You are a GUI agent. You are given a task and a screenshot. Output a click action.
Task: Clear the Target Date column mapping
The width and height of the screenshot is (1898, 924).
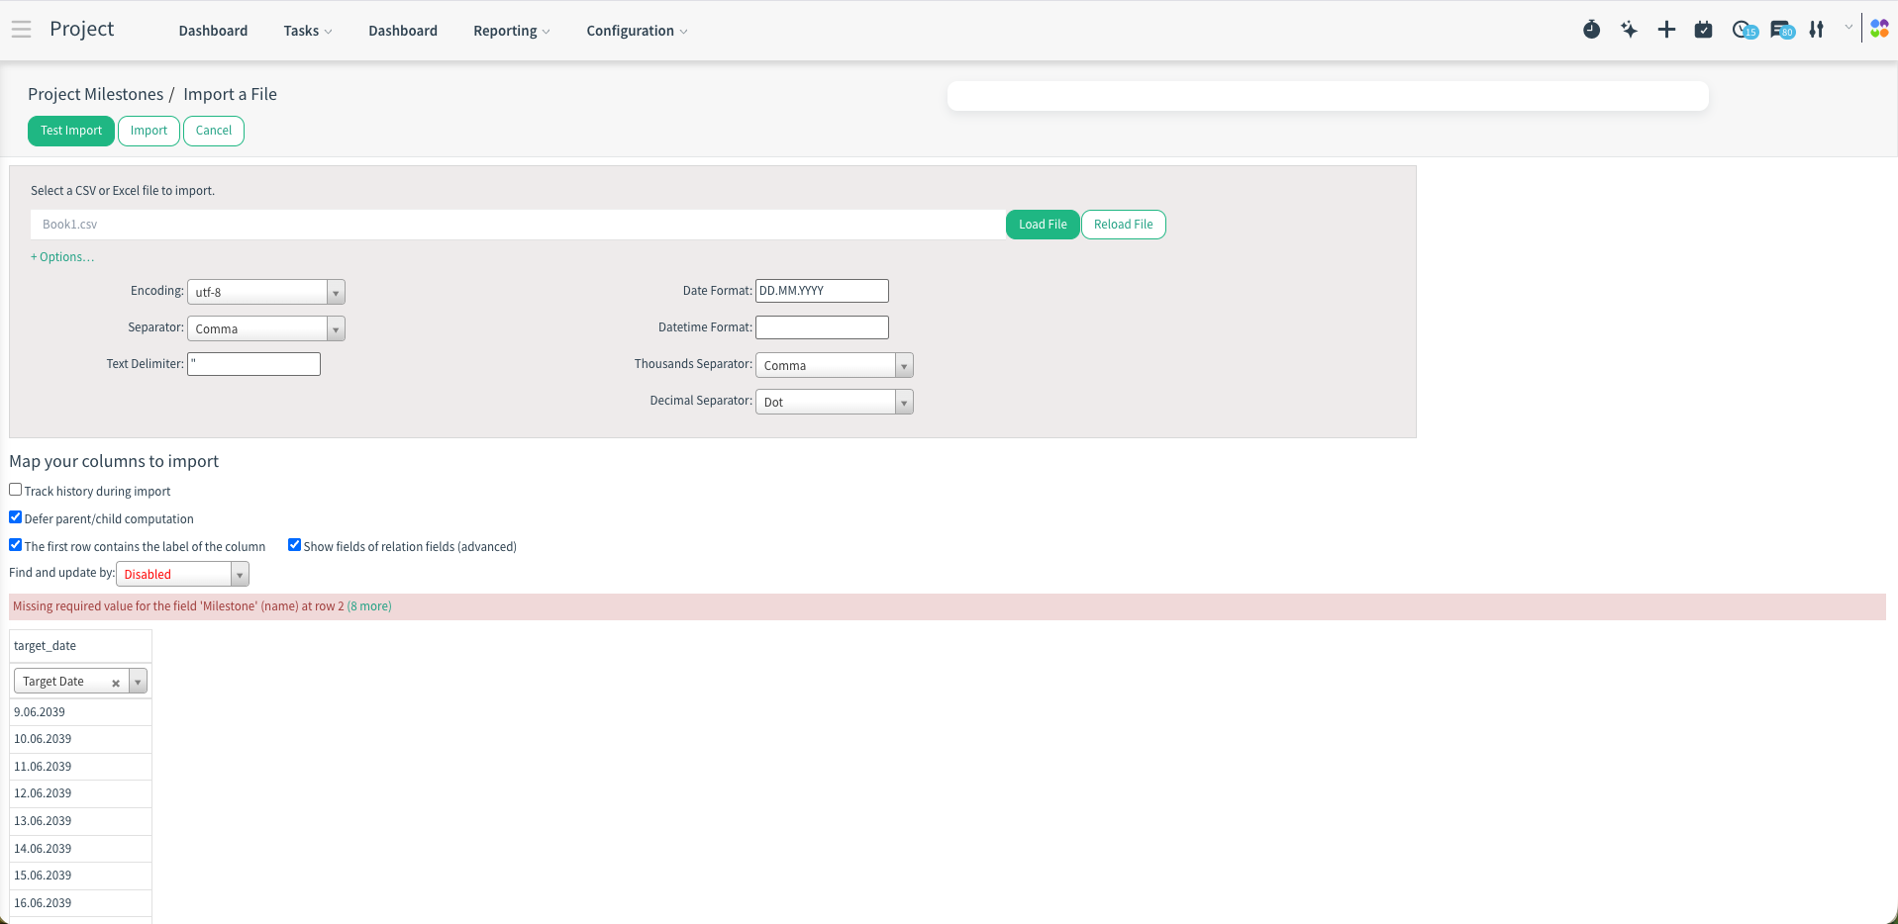pos(116,683)
